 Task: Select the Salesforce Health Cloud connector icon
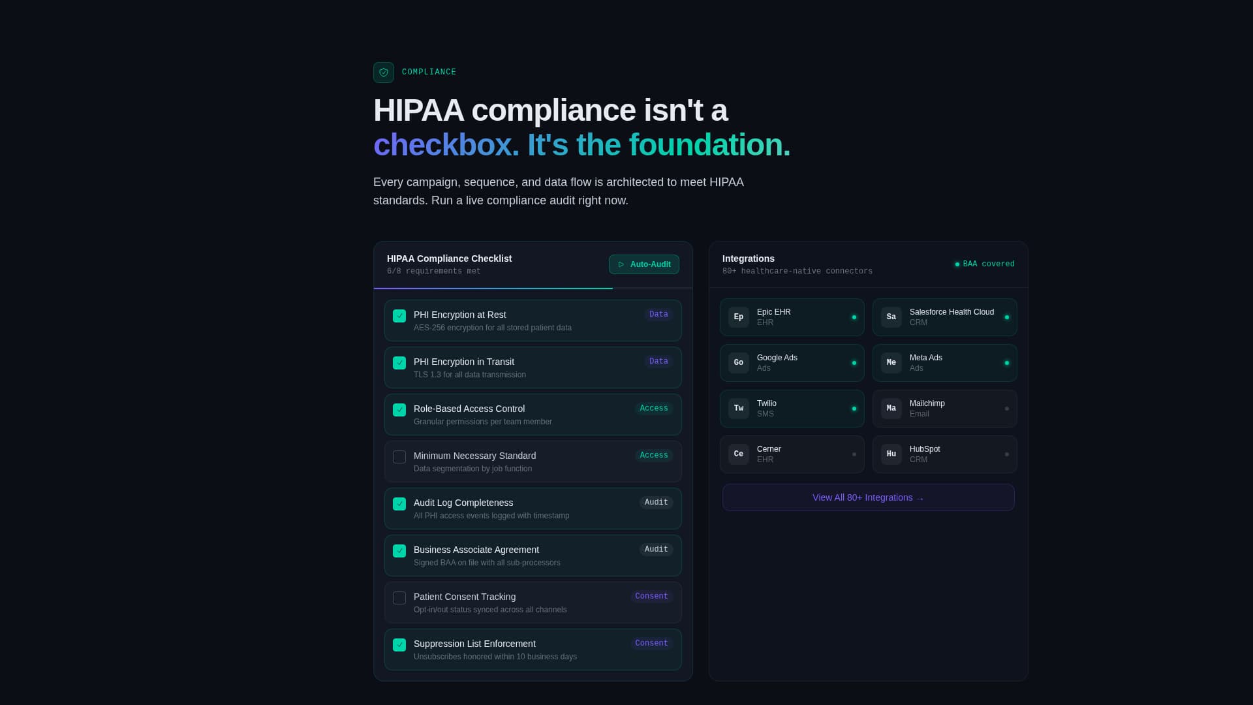point(891,317)
